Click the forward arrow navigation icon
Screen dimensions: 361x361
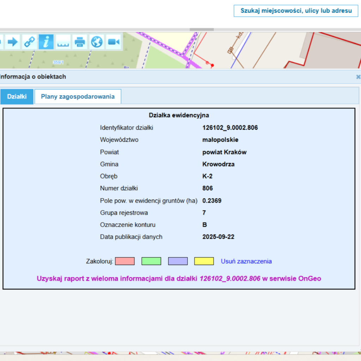pos(12,42)
